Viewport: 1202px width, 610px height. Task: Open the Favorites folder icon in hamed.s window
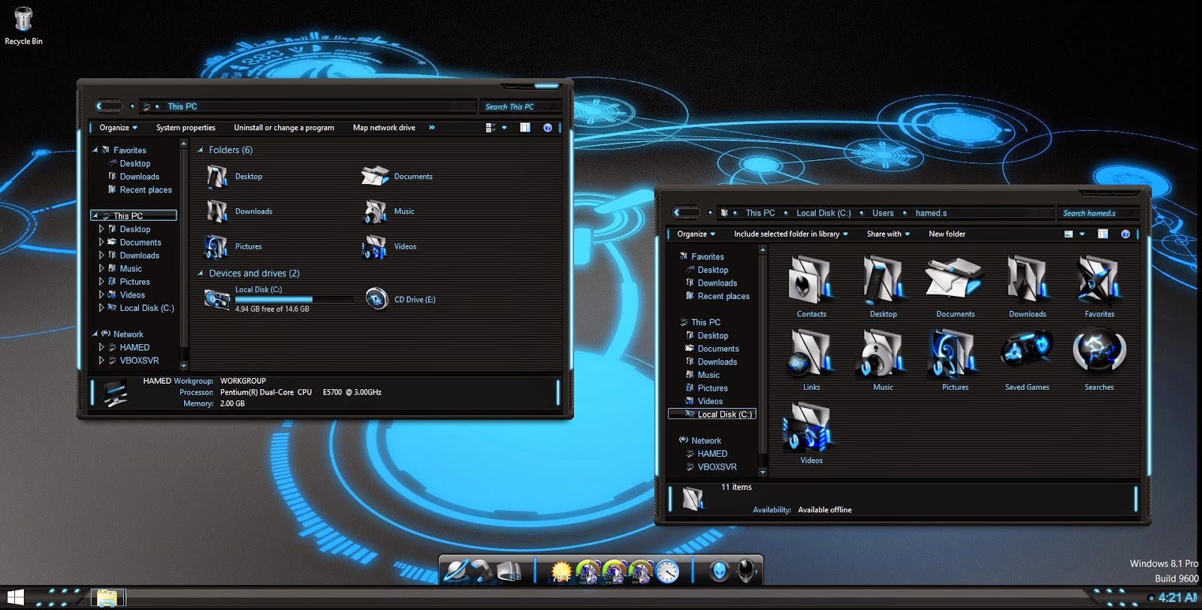click(x=1098, y=281)
